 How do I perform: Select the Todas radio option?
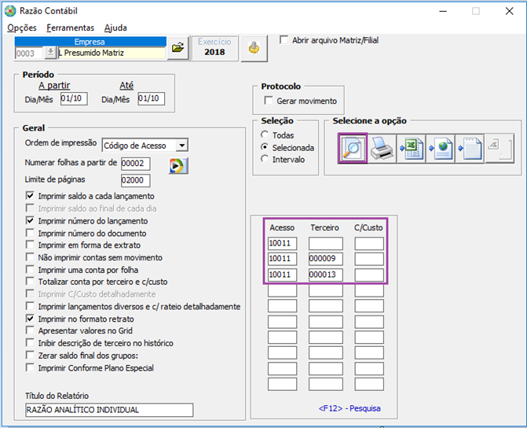[265, 135]
